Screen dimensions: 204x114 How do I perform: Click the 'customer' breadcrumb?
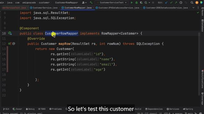click(44, 3)
